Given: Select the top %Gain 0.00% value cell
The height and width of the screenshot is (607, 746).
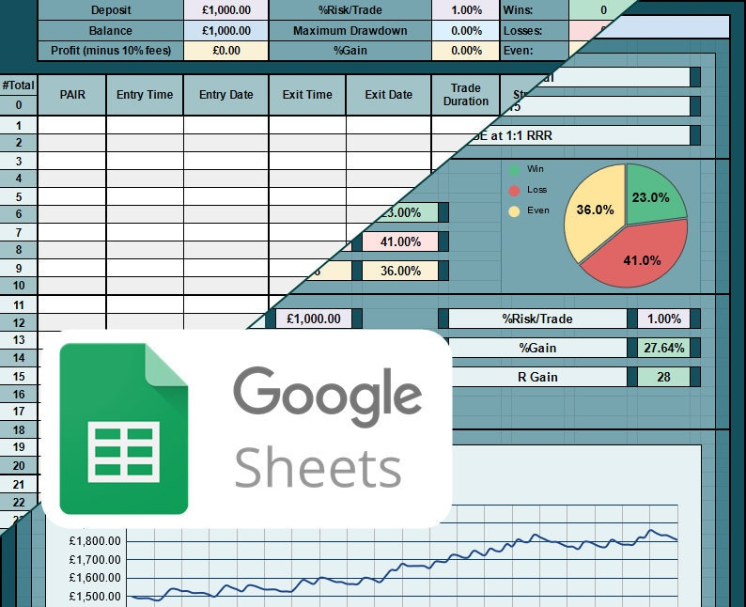Looking at the screenshot, I should [466, 51].
